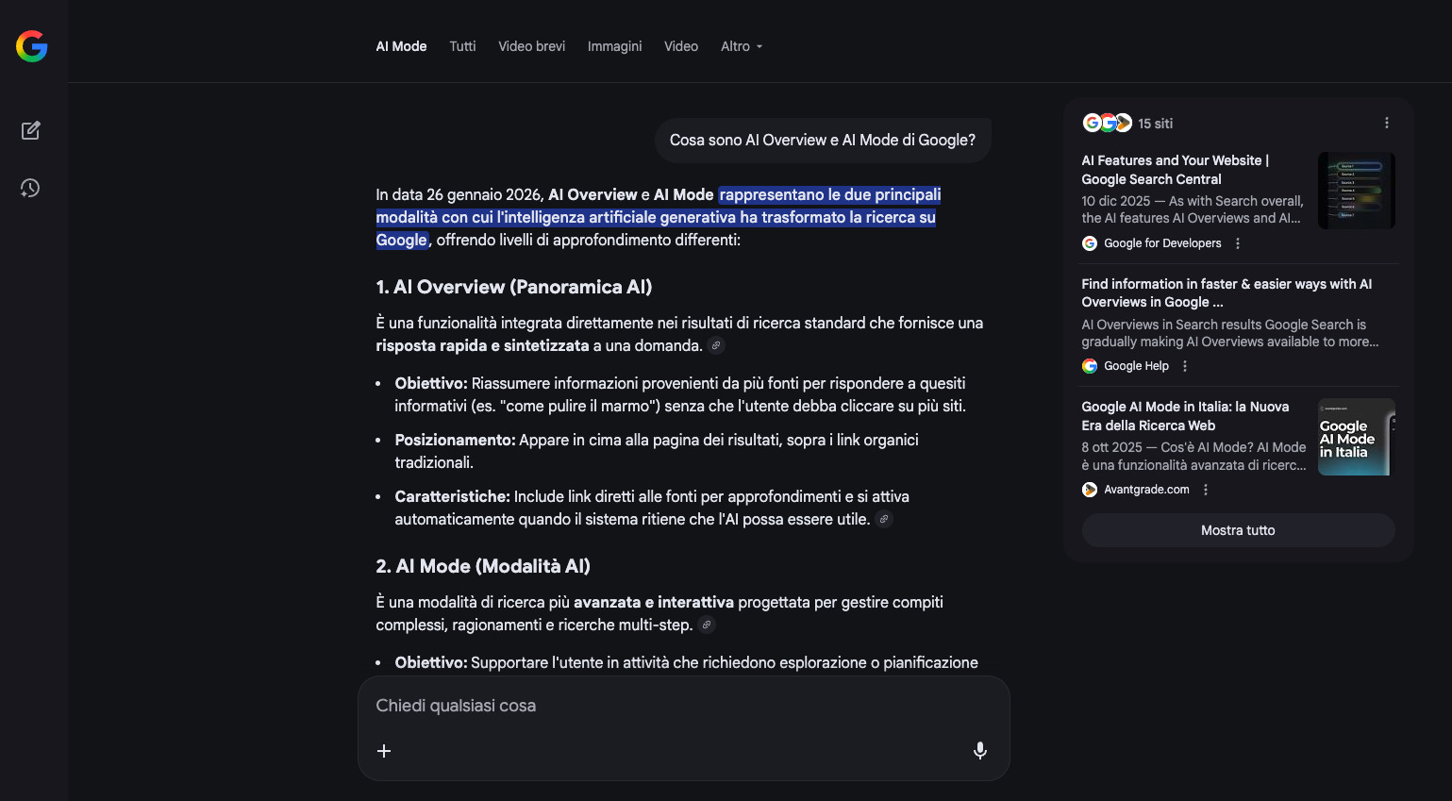
Task: Click the stacked site favicons next to '15 siti'
Action: [1106, 123]
